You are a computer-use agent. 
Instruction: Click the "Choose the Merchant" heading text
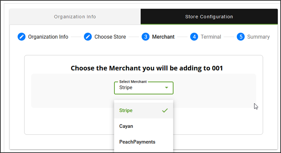tap(147, 68)
